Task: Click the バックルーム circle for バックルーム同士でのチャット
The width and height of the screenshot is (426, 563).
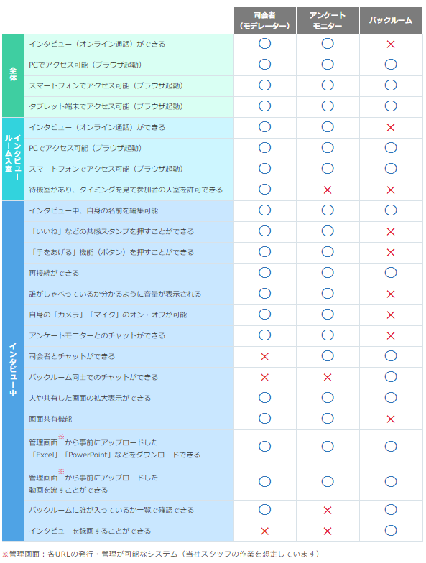Action: (x=391, y=377)
